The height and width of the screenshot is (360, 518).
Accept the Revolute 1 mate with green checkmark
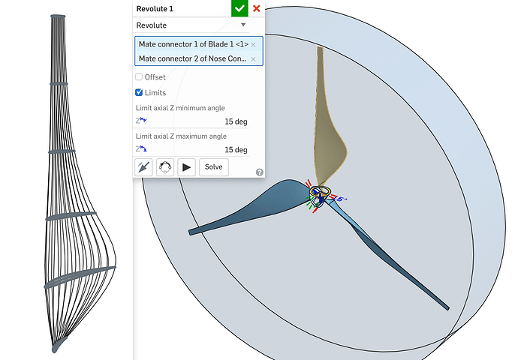239,8
